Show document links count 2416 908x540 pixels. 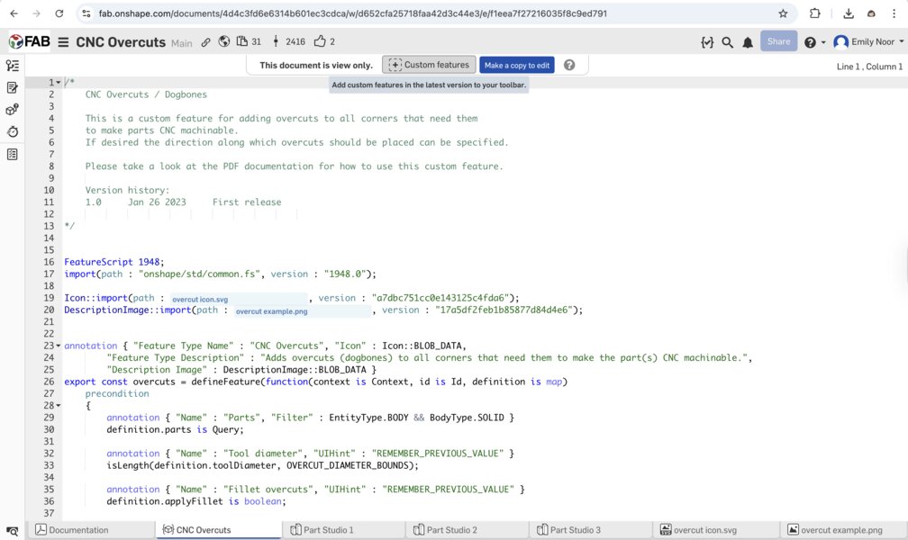pos(288,41)
